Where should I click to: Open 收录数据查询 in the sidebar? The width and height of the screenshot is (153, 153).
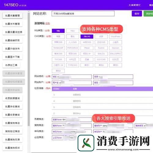click(13, 98)
